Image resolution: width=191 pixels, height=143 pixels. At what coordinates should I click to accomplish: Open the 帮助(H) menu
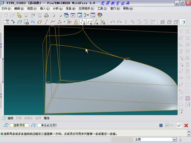click(x=128, y=9)
